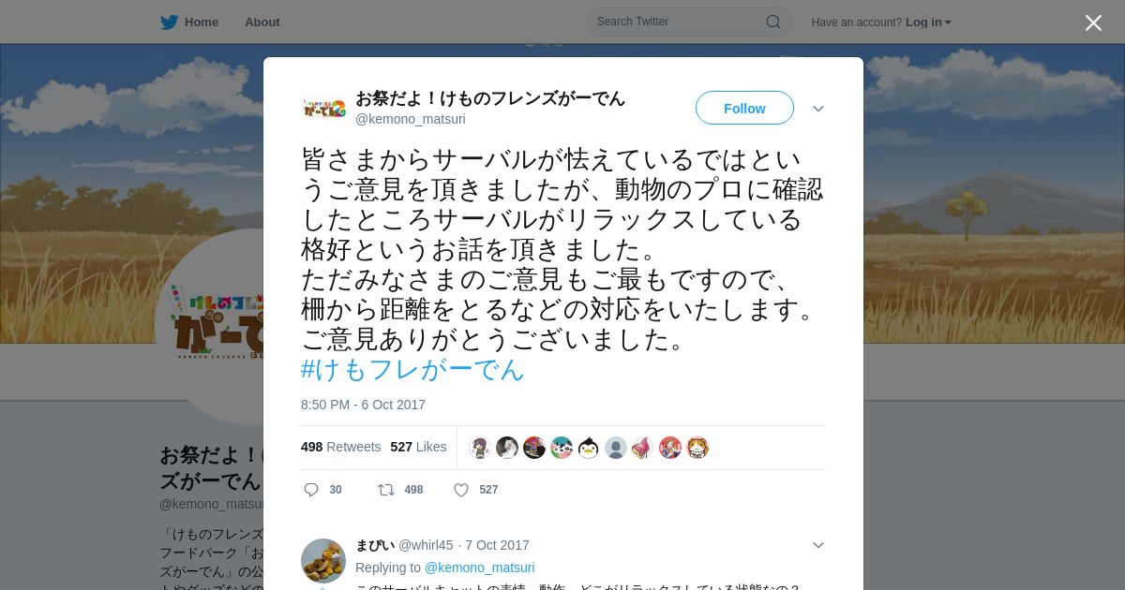Like the tweet with the heart icon
This screenshot has height=590, width=1125.
pos(461,490)
